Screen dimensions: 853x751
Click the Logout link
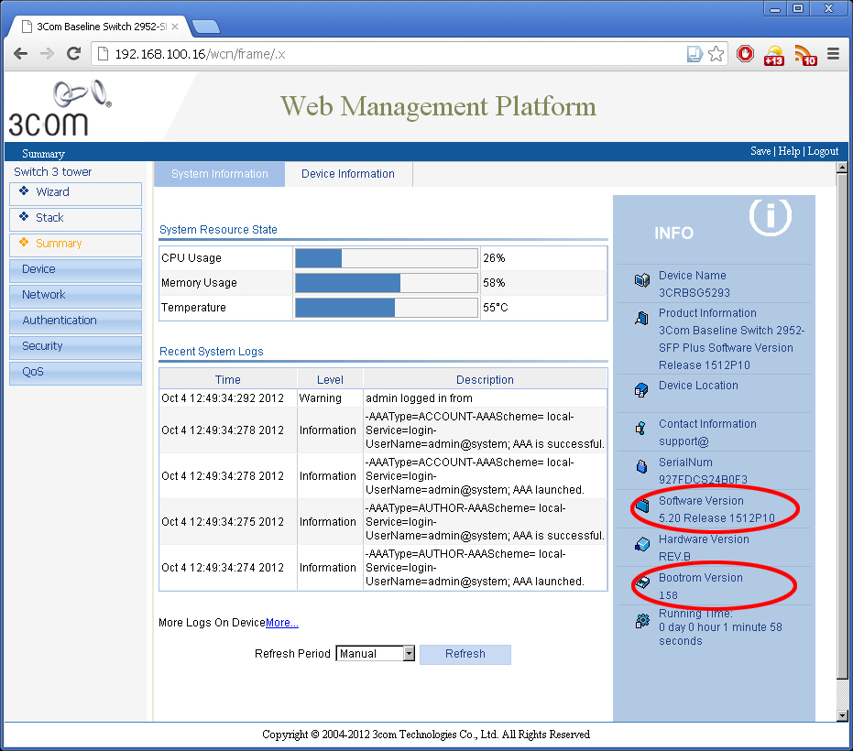pyautogui.click(x=823, y=151)
